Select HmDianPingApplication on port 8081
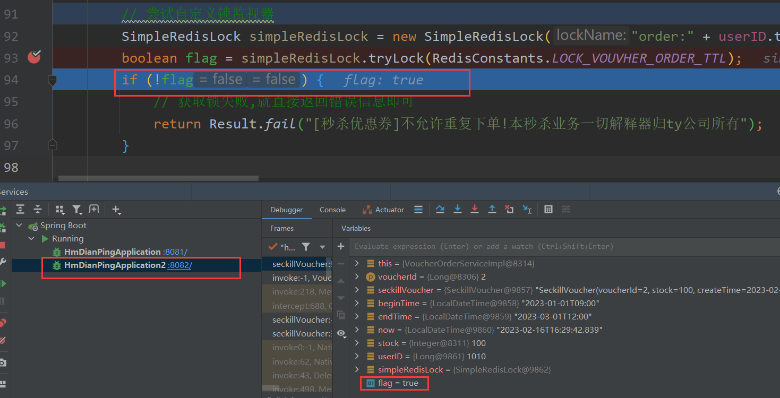This screenshot has height=398, width=780. 112,252
